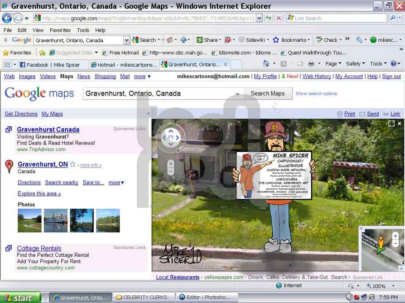Click the Google Toolbar Search button
The width and height of the screenshot is (405, 303).
tap(144, 40)
